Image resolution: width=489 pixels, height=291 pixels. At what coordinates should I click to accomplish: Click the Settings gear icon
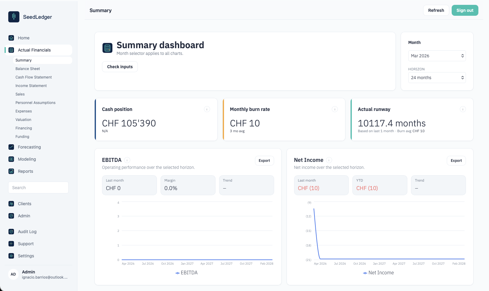coord(11,256)
